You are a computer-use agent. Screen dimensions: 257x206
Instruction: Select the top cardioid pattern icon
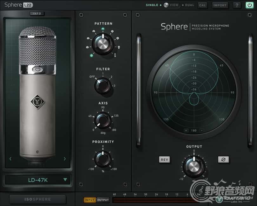coord(103,29)
